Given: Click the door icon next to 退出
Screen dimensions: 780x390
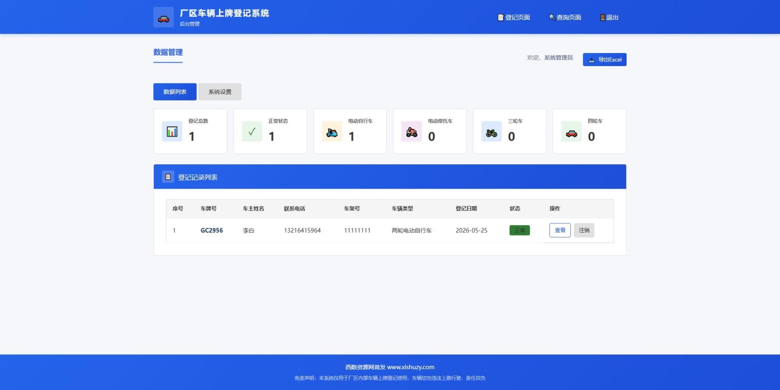Looking at the screenshot, I should 603,17.
